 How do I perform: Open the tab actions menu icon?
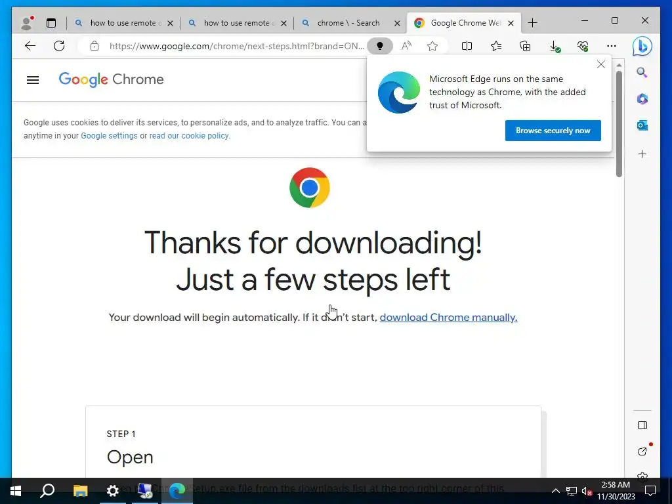51,23
